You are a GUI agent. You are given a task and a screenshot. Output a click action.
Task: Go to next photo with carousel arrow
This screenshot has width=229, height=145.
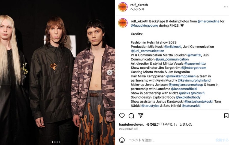(110, 72)
